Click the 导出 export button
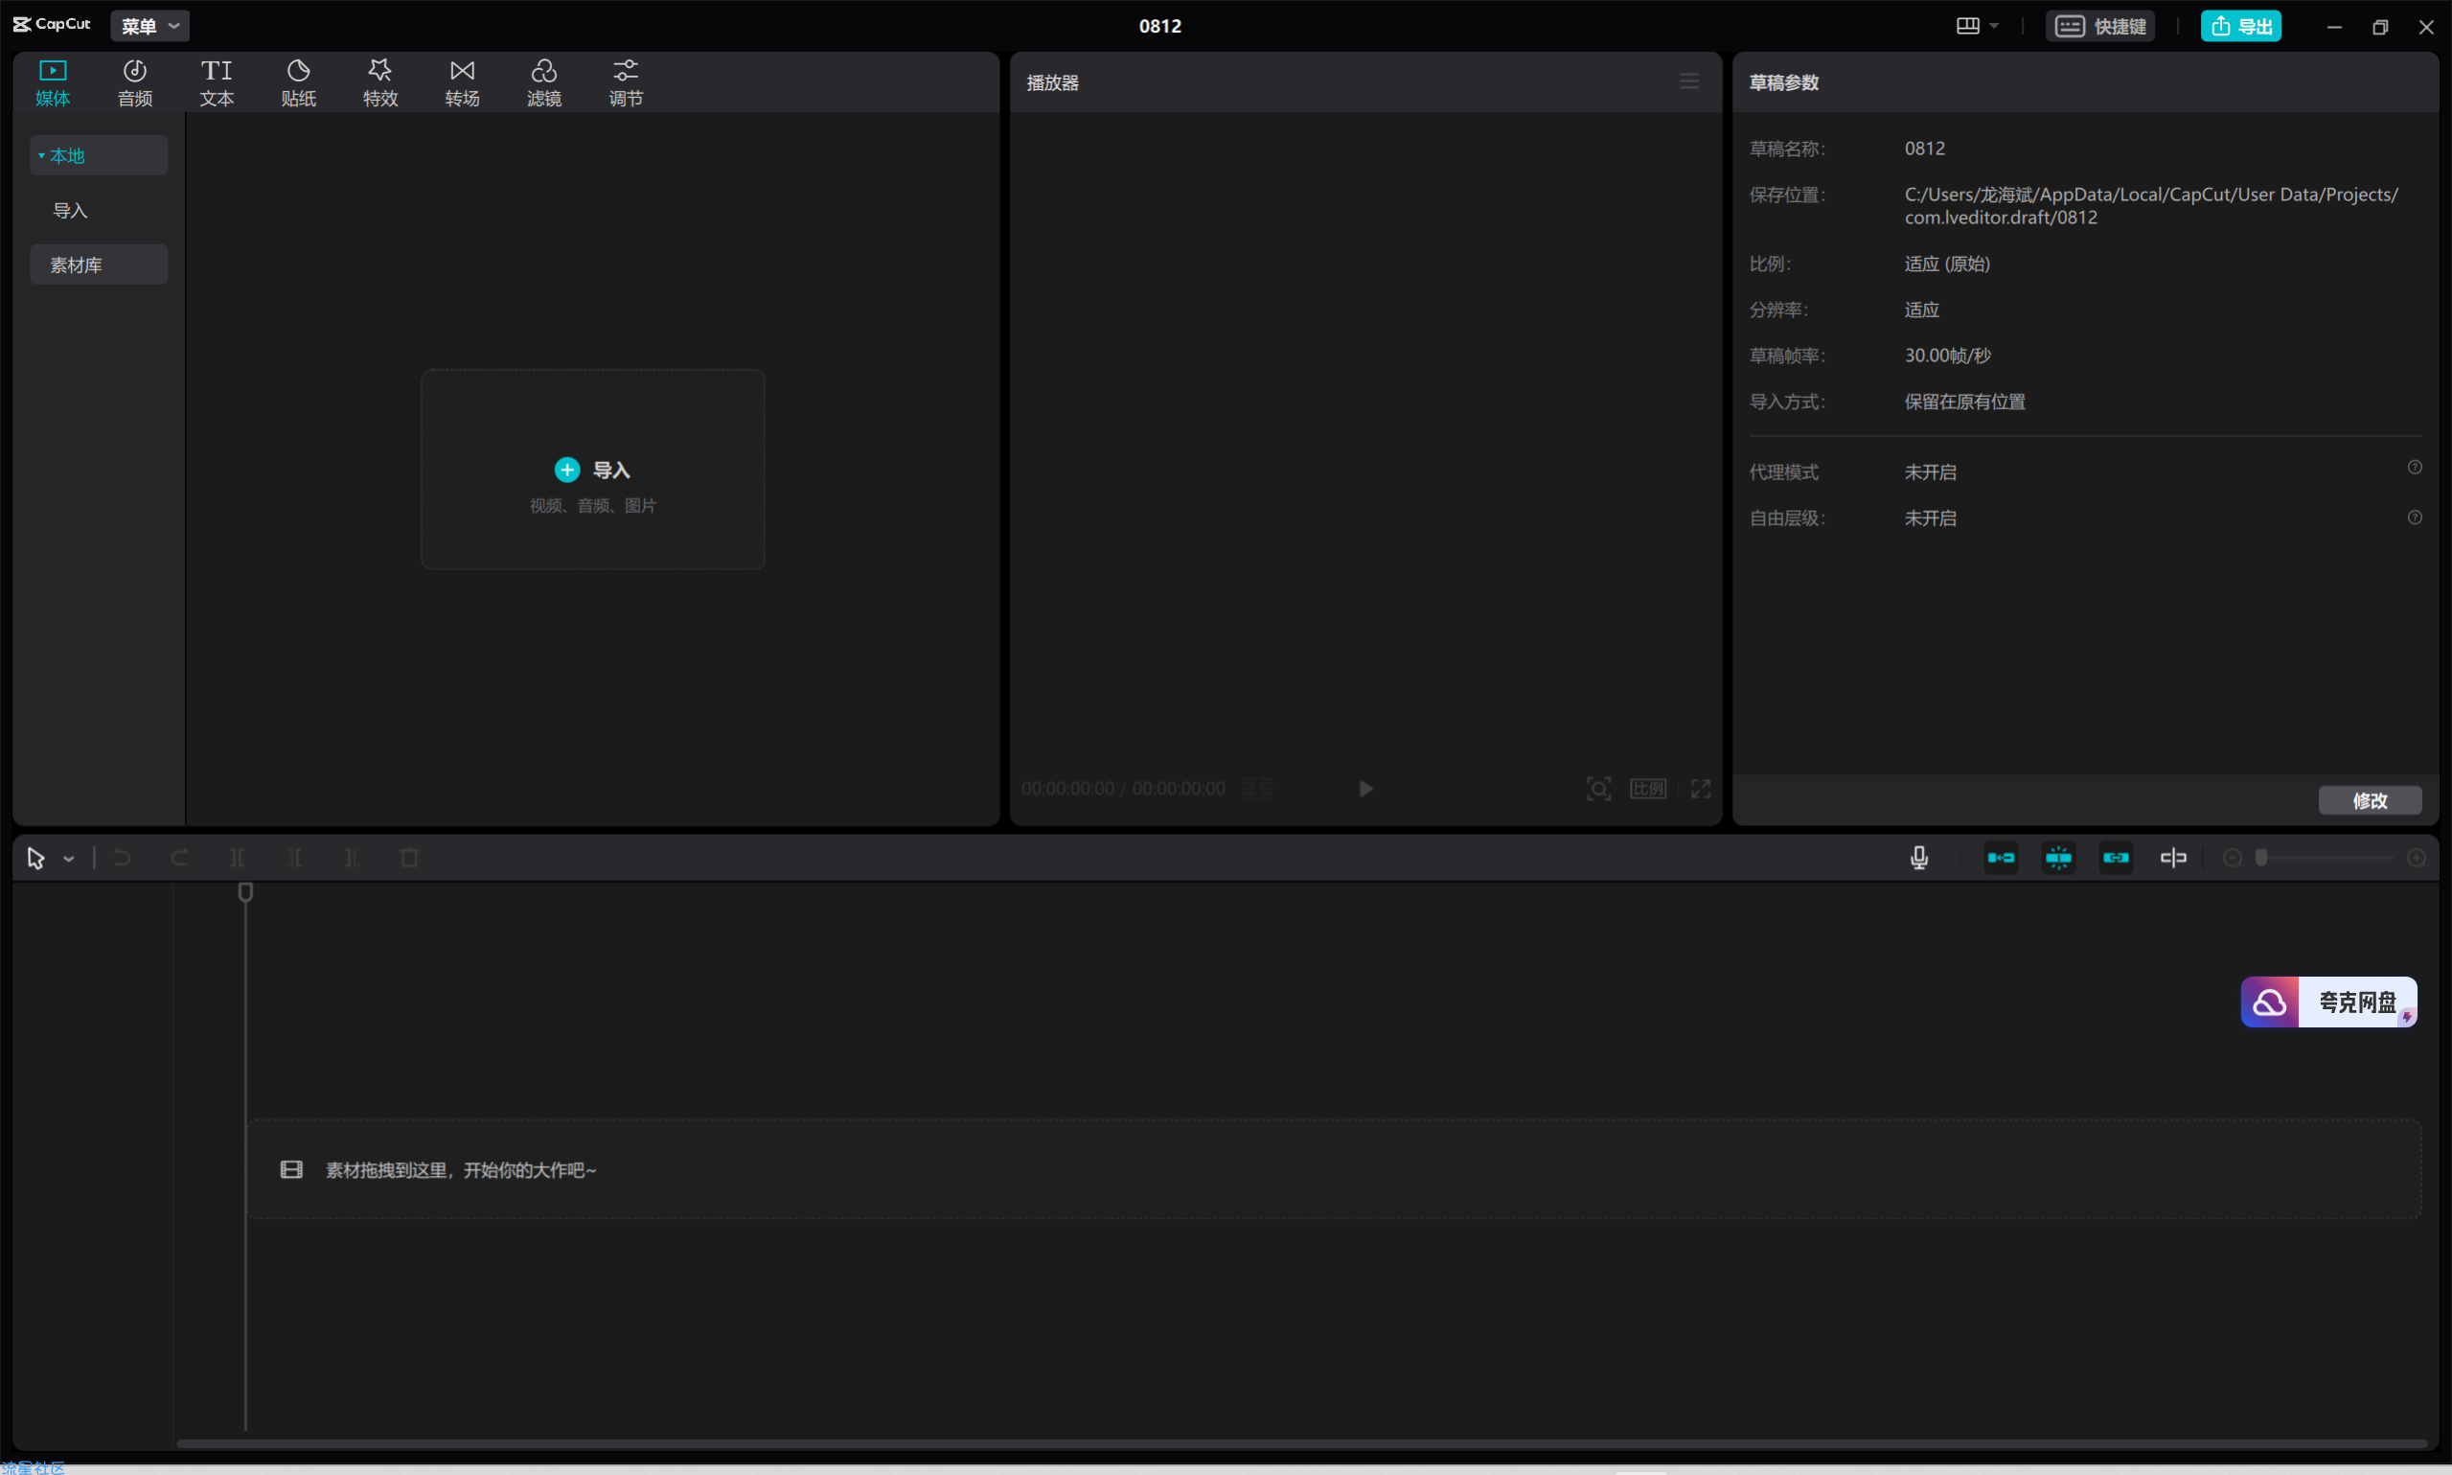2452x1475 pixels. (x=2240, y=26)
